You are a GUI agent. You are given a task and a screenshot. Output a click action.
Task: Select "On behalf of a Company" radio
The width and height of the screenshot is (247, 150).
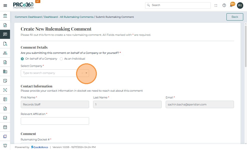[23, 59]
